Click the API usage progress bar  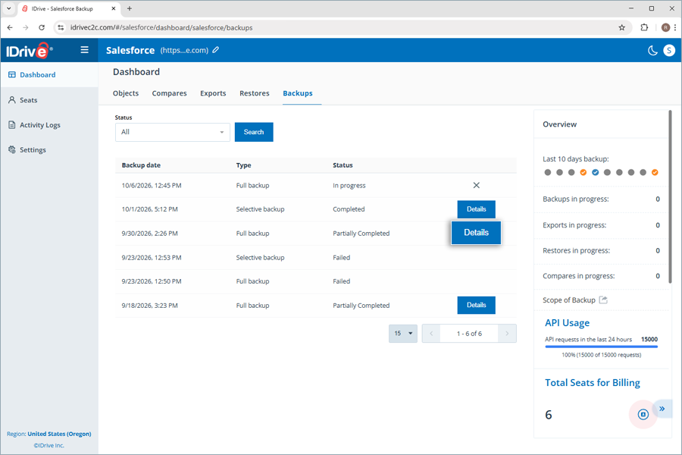[x=602, y=347]
